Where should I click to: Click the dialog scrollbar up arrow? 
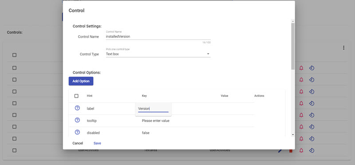[x=293, y=21]
